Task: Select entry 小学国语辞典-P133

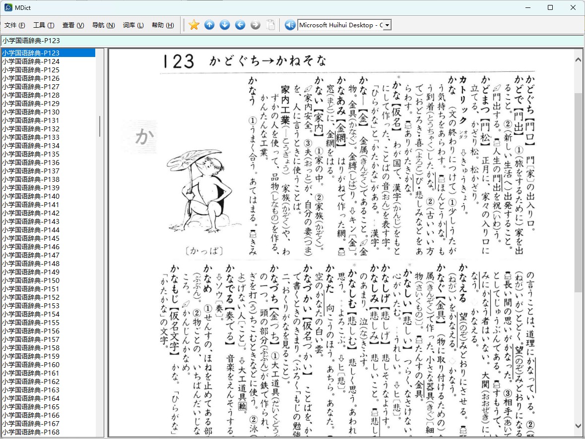Action: click(48, 137)
